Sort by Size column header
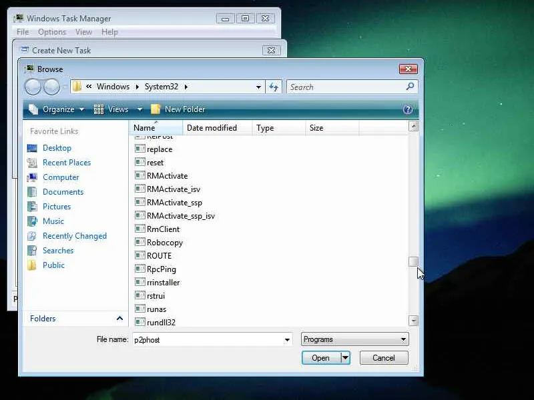The image size is (534, 400). (332, 128)
